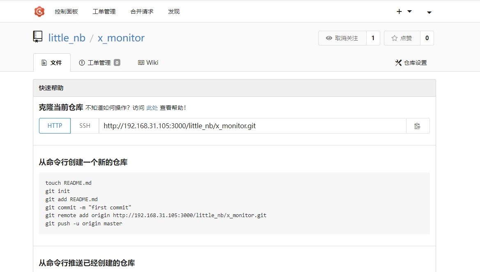Copy the clone URL with the clipboard icon
The height and width of the screenshot is (272, 480).
[x=418, y=126]
